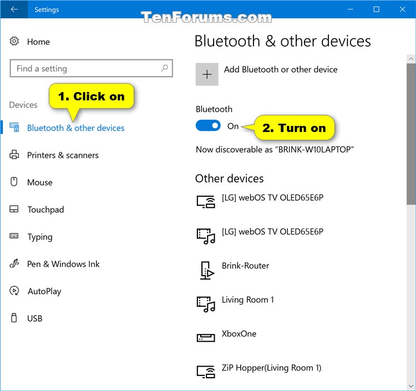This screenshot has width=416, height=391.
Task: Click the ZiP Hopper device icon
Action: [x=206, y=372]
